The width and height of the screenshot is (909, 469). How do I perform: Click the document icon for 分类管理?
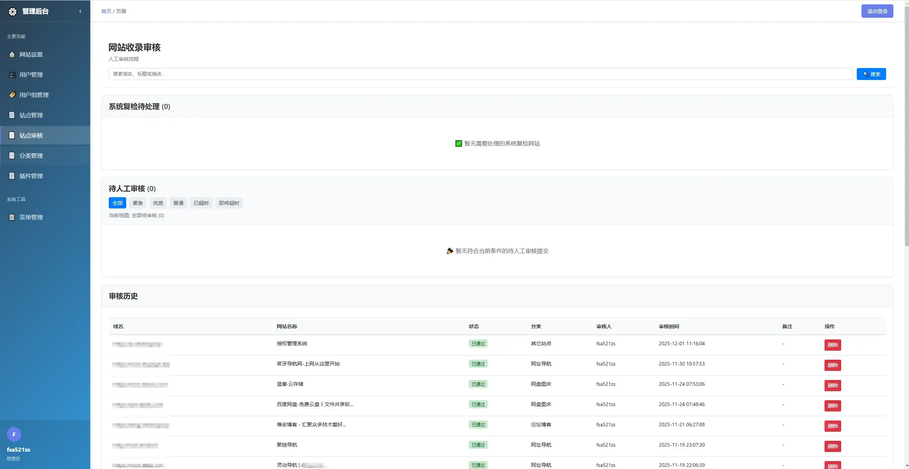(12, 156)
